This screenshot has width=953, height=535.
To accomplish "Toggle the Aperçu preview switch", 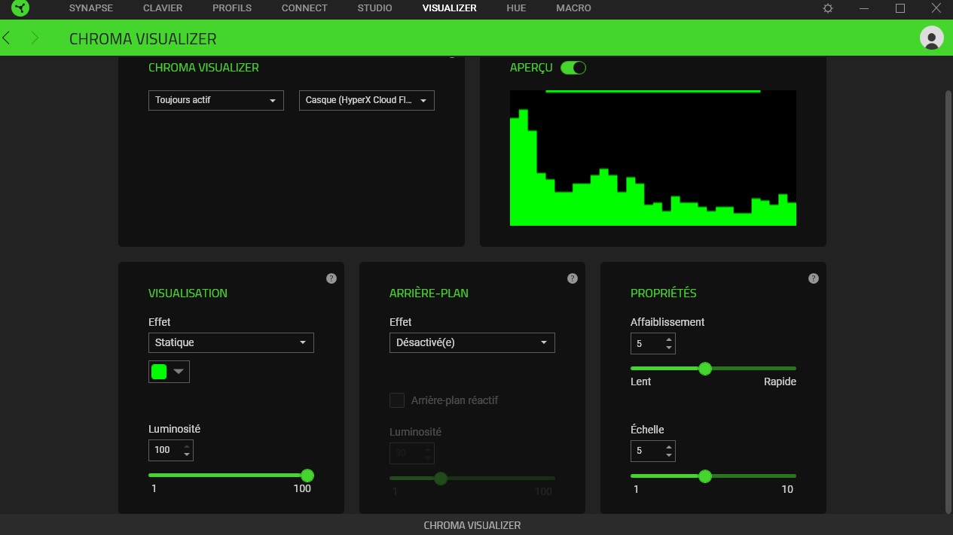I will (573, 68).
